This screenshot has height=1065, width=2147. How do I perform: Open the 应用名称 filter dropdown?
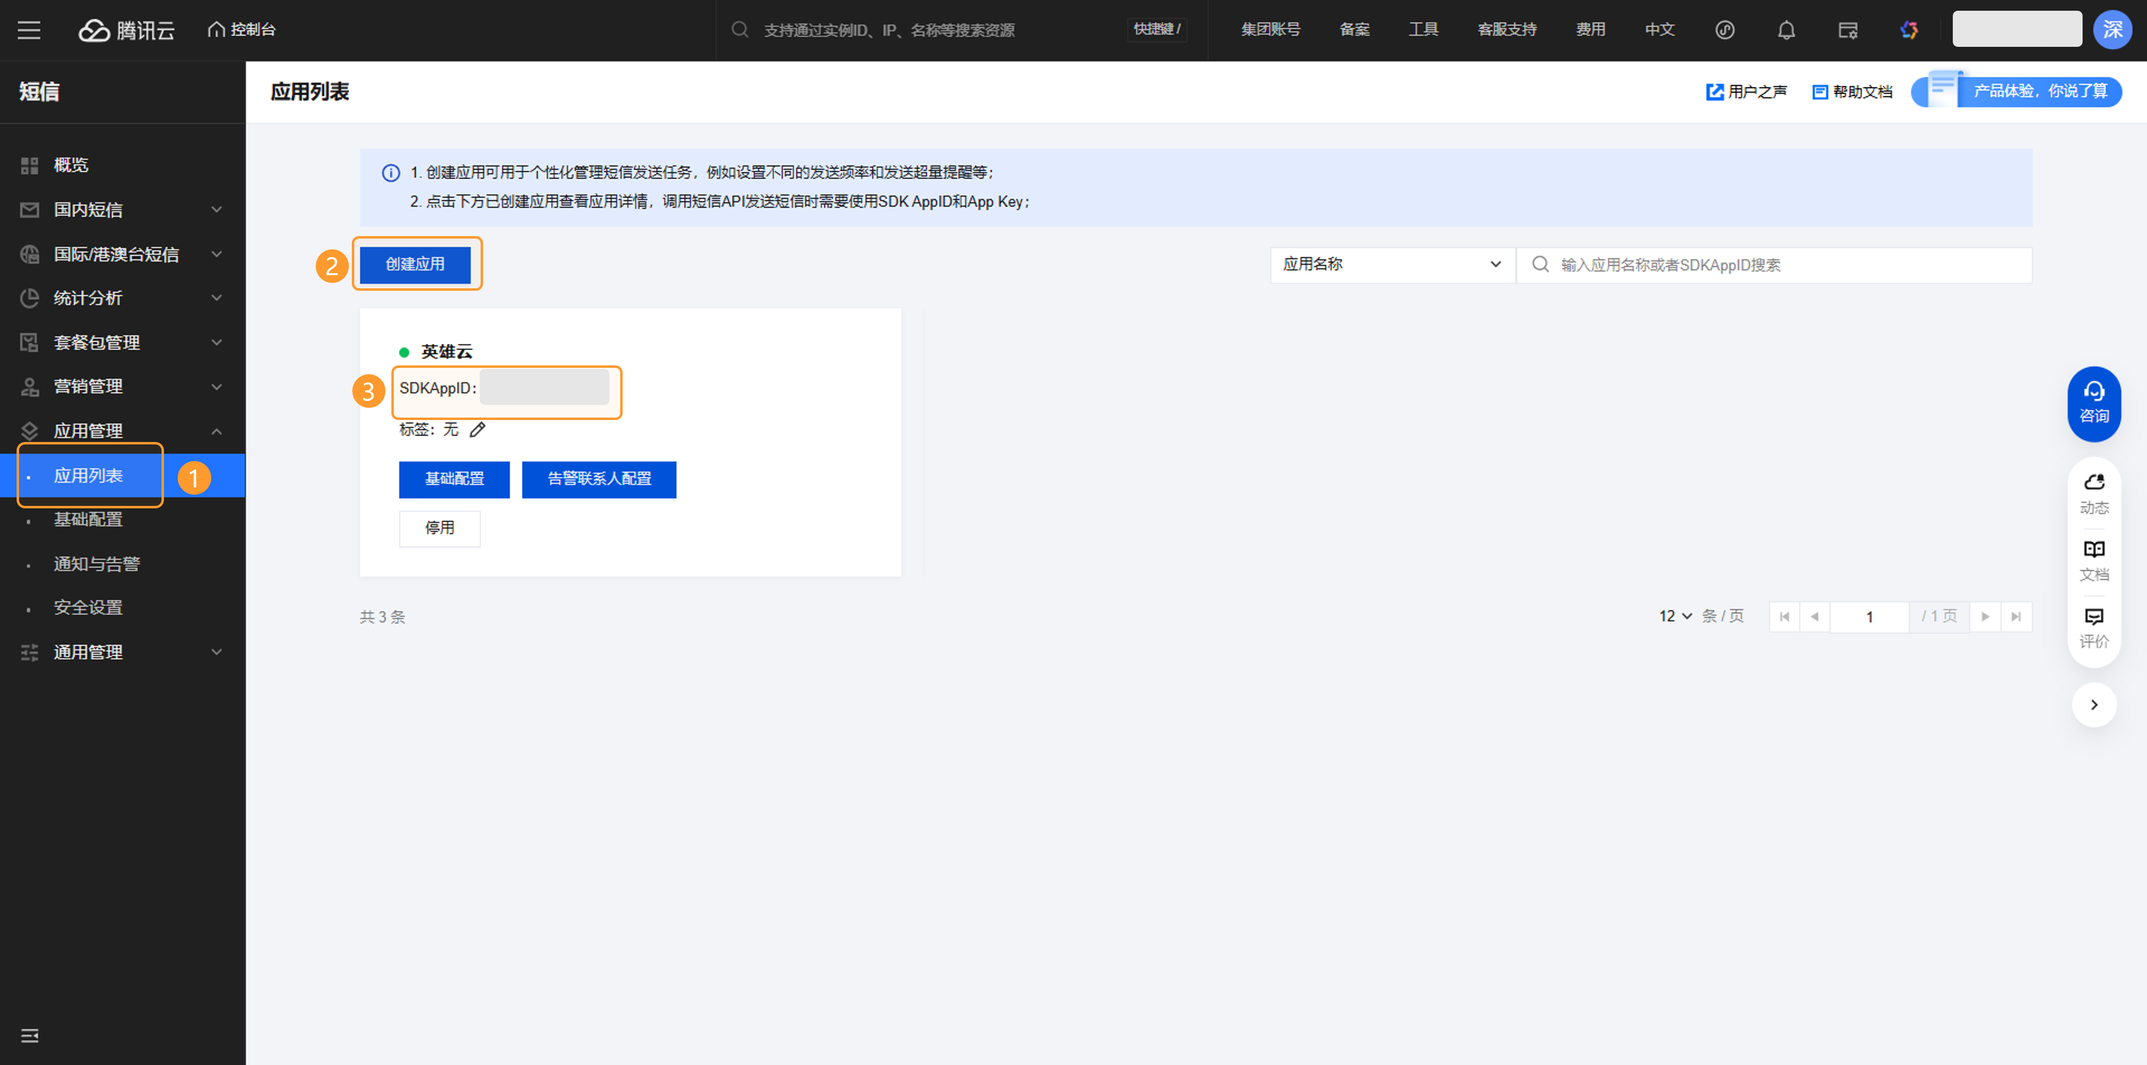pos(1391,265)
